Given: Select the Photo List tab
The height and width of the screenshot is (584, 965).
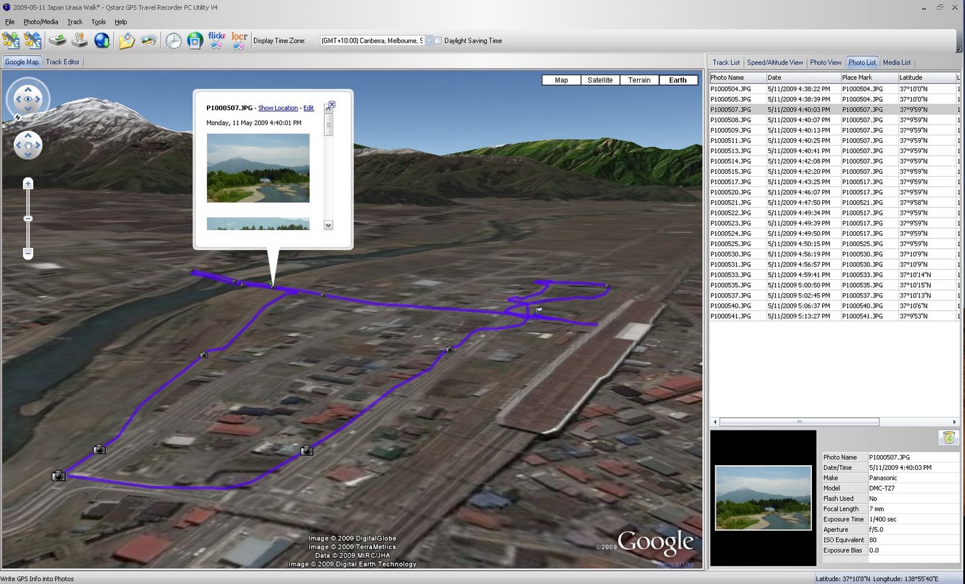Looking at the screenshot, I should [862, 62].
